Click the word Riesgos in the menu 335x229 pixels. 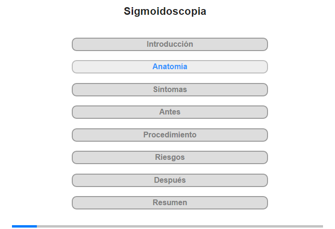pyautogui.click(x=169, y=157)
